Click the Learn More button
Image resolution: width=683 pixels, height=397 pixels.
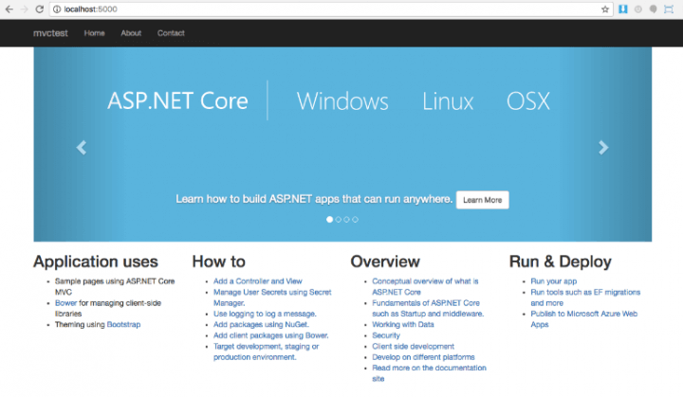tap(482, 200)
